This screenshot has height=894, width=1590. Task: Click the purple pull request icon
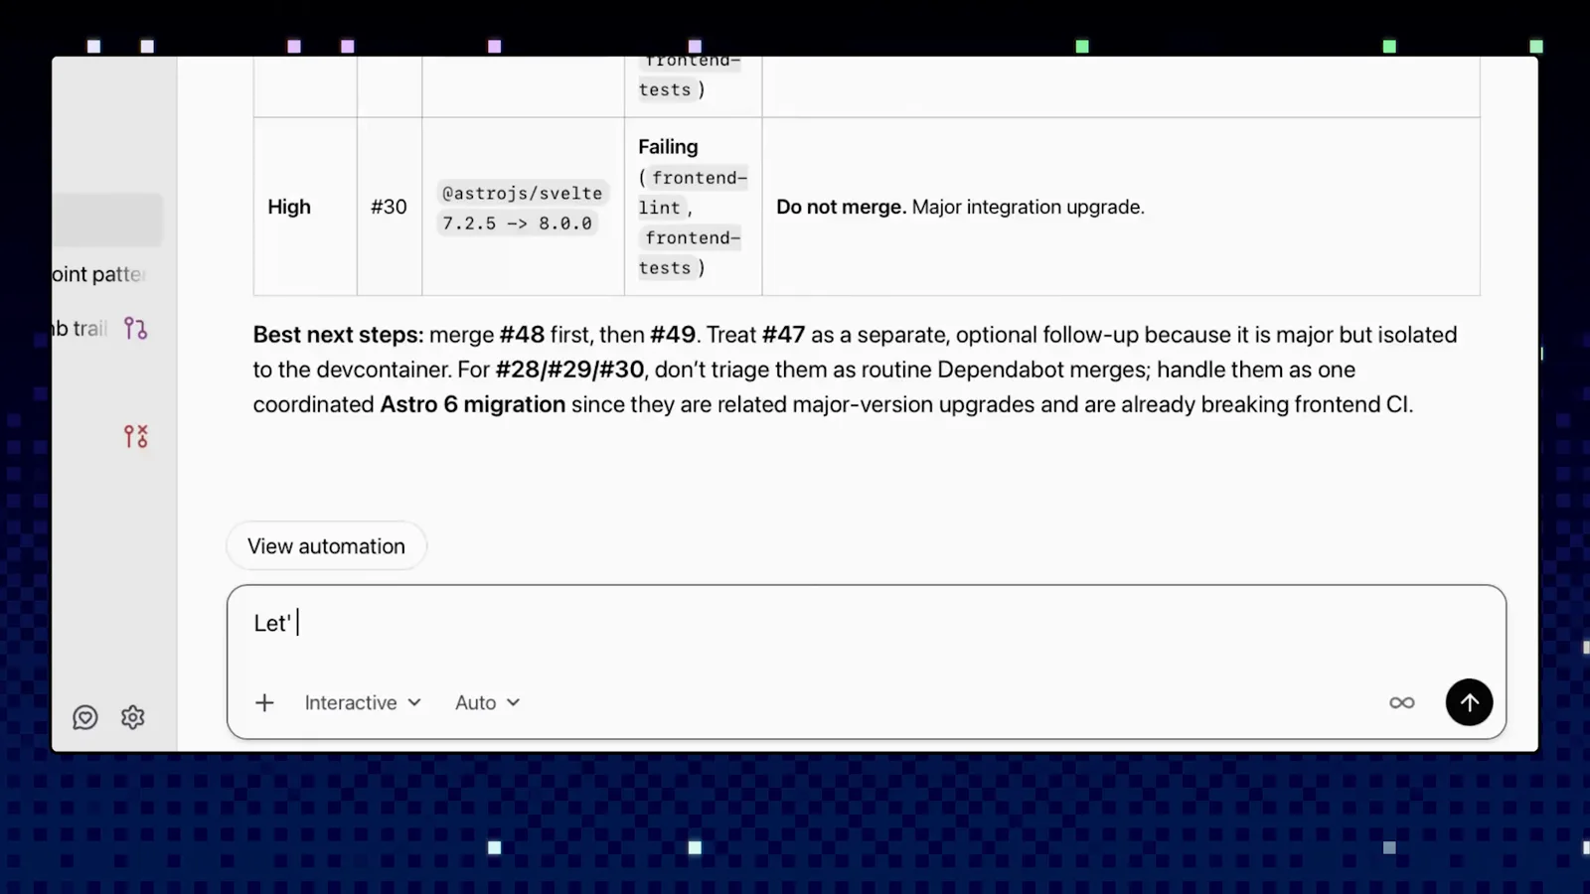[135, 329]
